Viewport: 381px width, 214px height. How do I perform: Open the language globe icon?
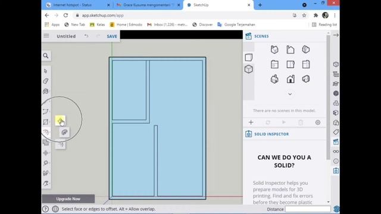pos(55,209)
